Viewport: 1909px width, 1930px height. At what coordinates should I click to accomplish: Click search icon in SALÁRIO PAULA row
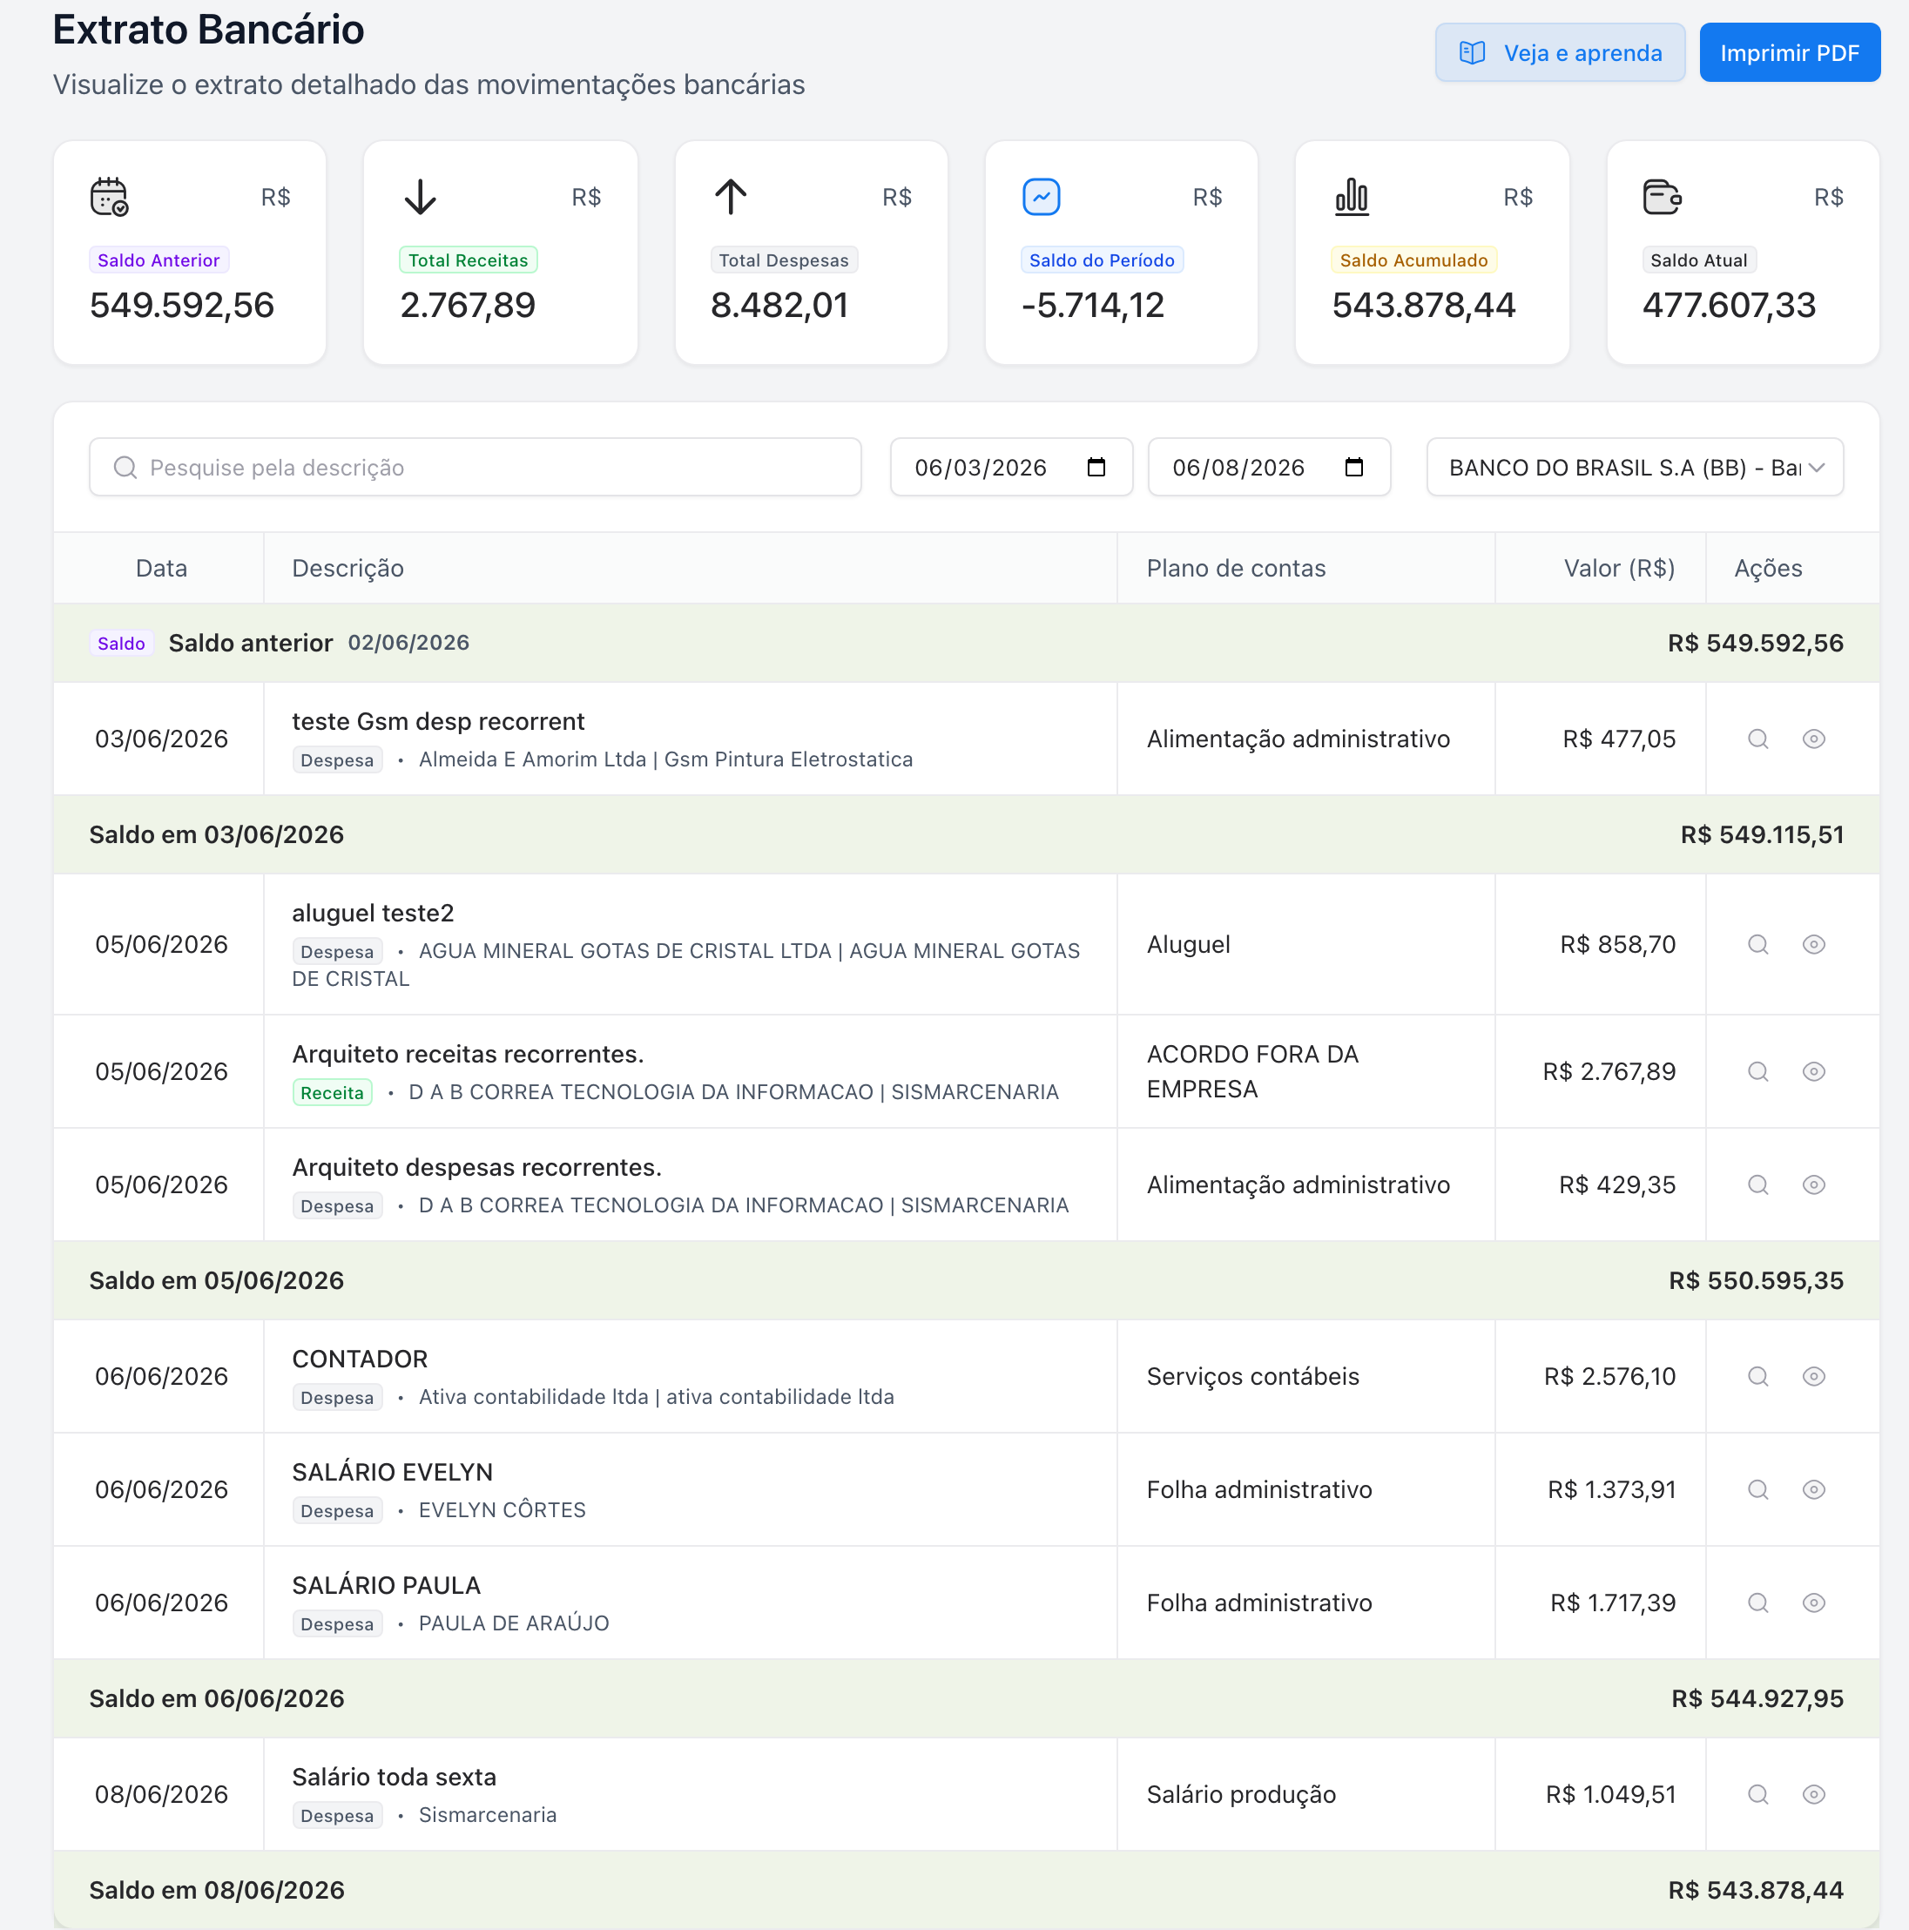click(1758, 1603)
